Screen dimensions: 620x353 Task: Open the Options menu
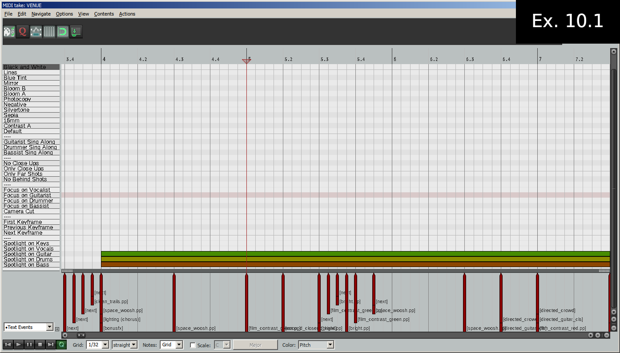click(x=64, y=14)
